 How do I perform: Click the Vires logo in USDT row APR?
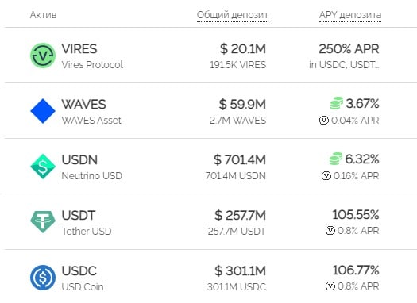coord(330,231)
